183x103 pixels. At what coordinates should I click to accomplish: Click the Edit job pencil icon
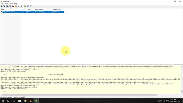(x=4, y=6)
